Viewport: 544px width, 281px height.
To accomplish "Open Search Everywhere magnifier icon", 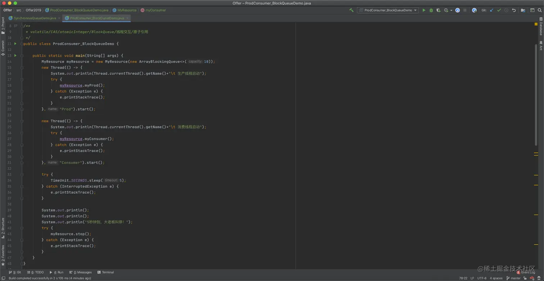I will pyautogui.click(x=539, y=10).
